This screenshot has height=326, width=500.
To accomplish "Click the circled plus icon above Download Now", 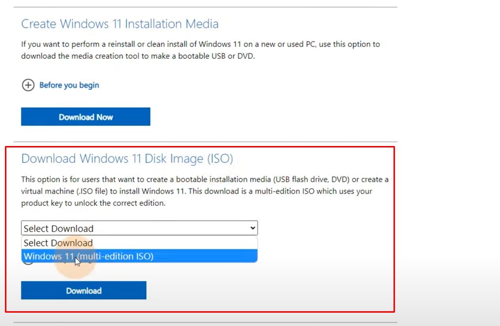I will [29, 85].
